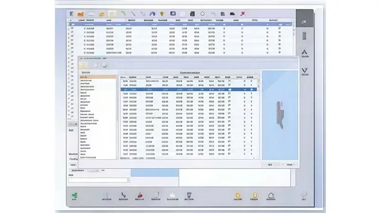
Task: Click the up arrow icon in the right sidebar
Action: pyautogui.click(x=304, y=52)
